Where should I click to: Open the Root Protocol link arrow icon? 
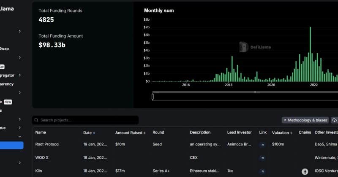pyautogui.click(x=262, y=145)
